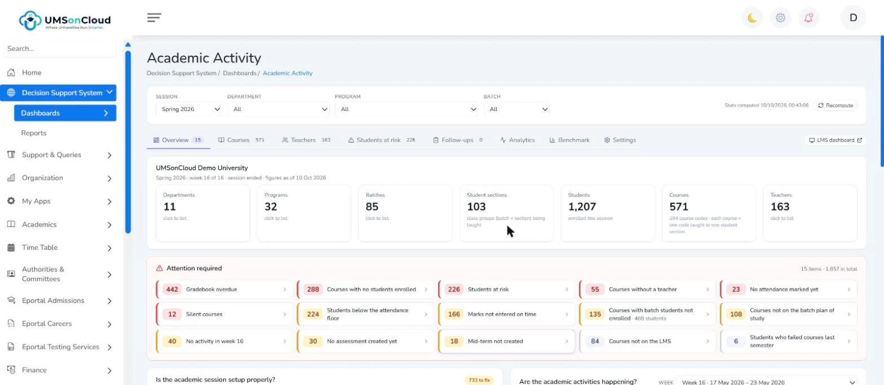Expand the Academics submenu chevron
The height and width of the screenshot is (385, 884).
click(109, 225)
